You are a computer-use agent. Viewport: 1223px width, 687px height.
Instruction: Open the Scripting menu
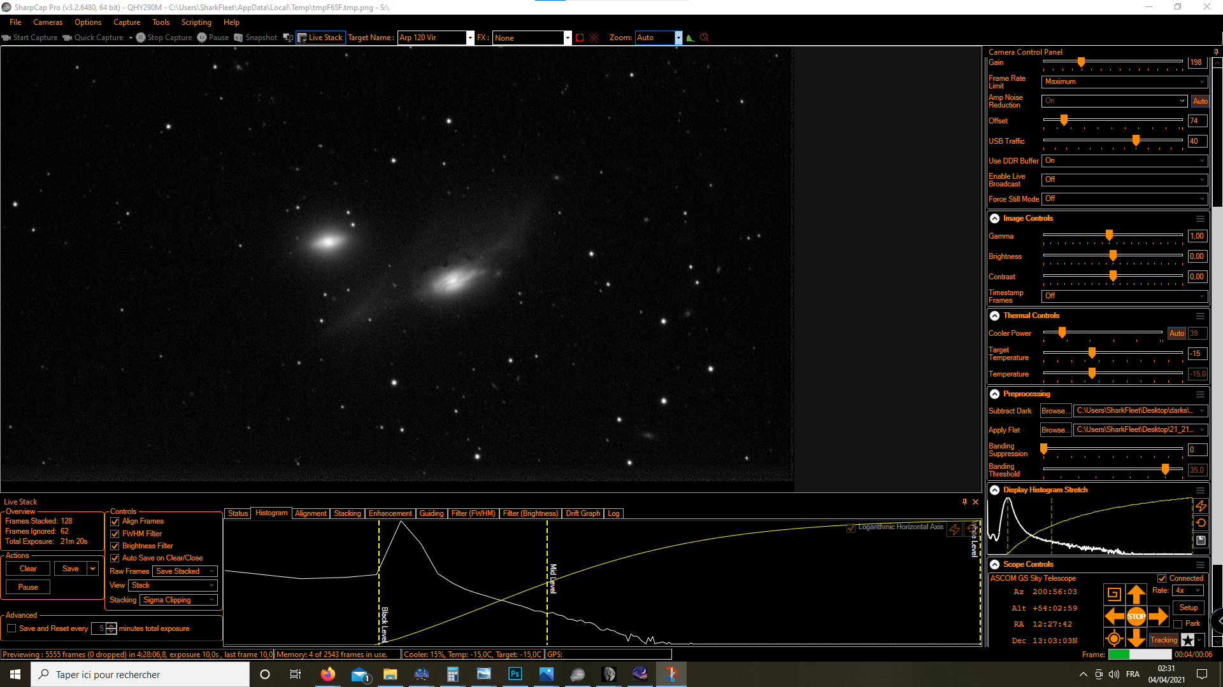pos(196,22)
